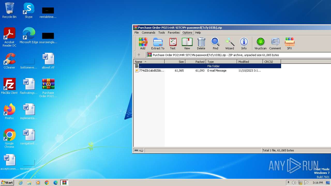Screen dimensions: 331x186
Task: Open the Info toolbar icon
Action: click(244, 43)
